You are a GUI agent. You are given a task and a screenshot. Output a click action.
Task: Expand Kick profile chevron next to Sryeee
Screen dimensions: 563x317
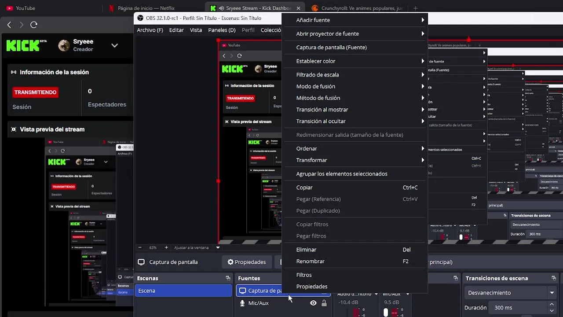click(x=114, y=45)
